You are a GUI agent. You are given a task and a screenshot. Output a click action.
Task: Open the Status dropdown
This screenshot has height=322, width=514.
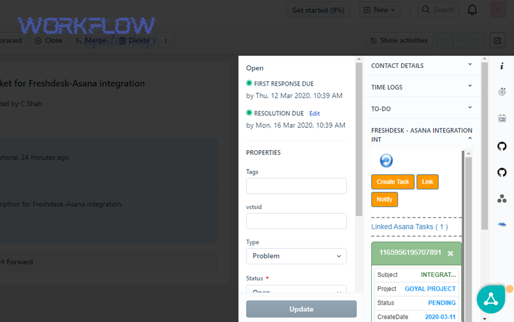pos(296,289)
